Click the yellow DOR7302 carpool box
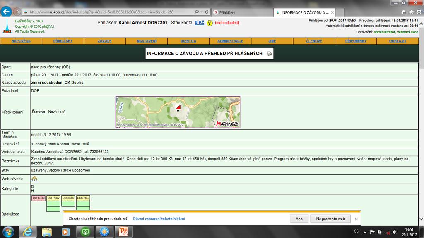This screenshot has height=238, width=424. tap(53, 198)
